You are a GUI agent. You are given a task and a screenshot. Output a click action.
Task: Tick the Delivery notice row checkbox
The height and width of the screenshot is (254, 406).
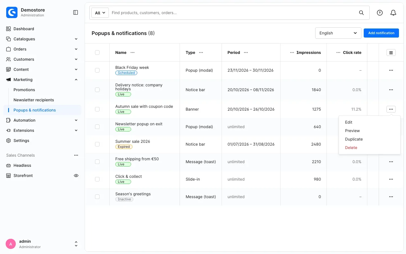click(97, 90)
